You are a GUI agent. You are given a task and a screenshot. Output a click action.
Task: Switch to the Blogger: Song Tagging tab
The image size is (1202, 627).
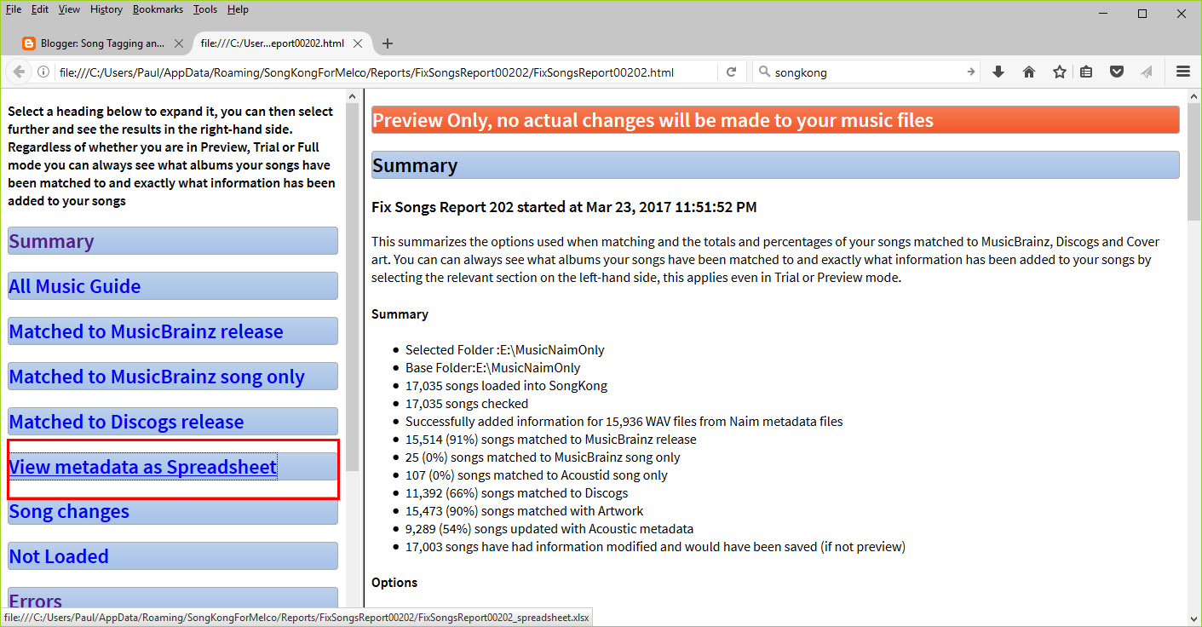click(104, 43)
